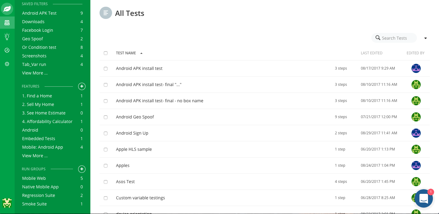Screen dimensions: 439x214
Task: Expand View More under Saved Filters
Action: tap(35, 73)
